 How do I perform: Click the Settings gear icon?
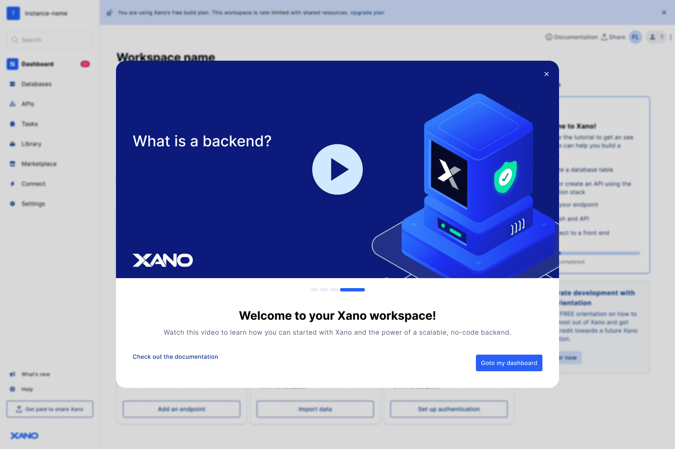click(12, 204)
